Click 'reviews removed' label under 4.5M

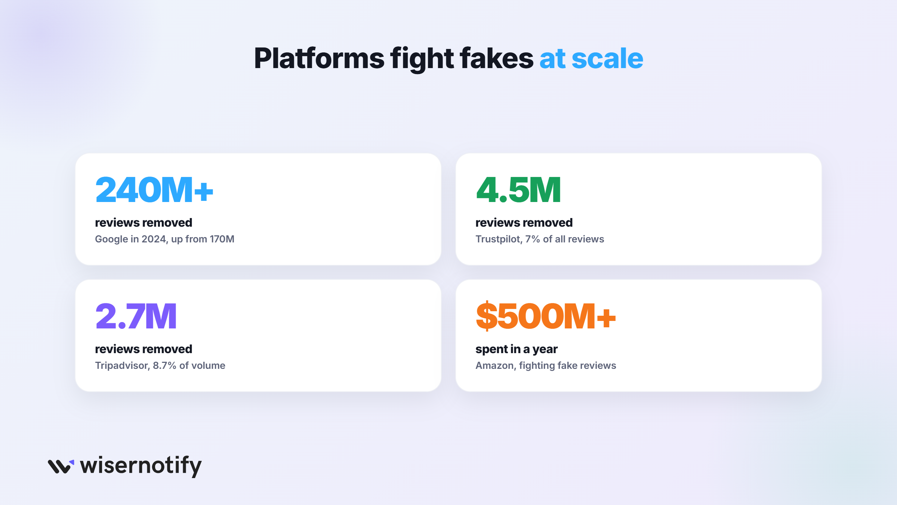click(524, 223)
